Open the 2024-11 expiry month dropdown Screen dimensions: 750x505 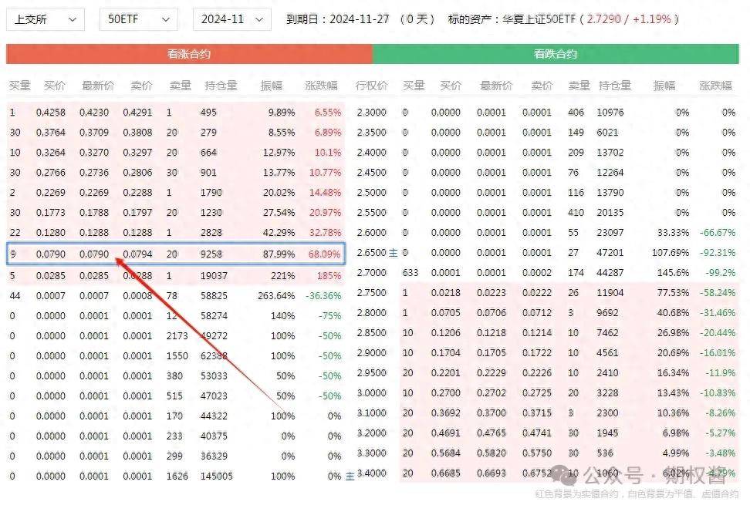(x=232, y=19)
